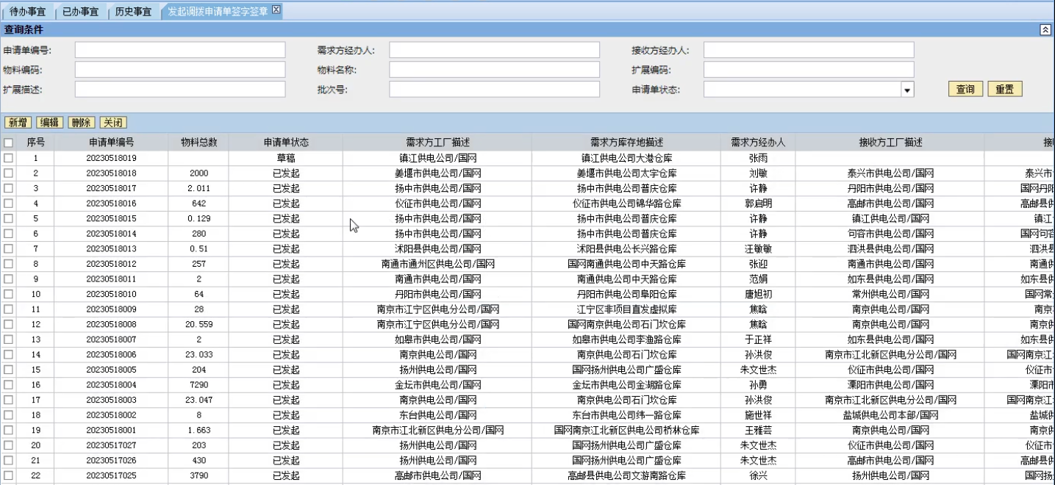Image resolution: width=1055 pixels, height=485 pixels.
Task: Close the 发起调拨申请单签字签章 tab
Action: (x=276, y=10)
